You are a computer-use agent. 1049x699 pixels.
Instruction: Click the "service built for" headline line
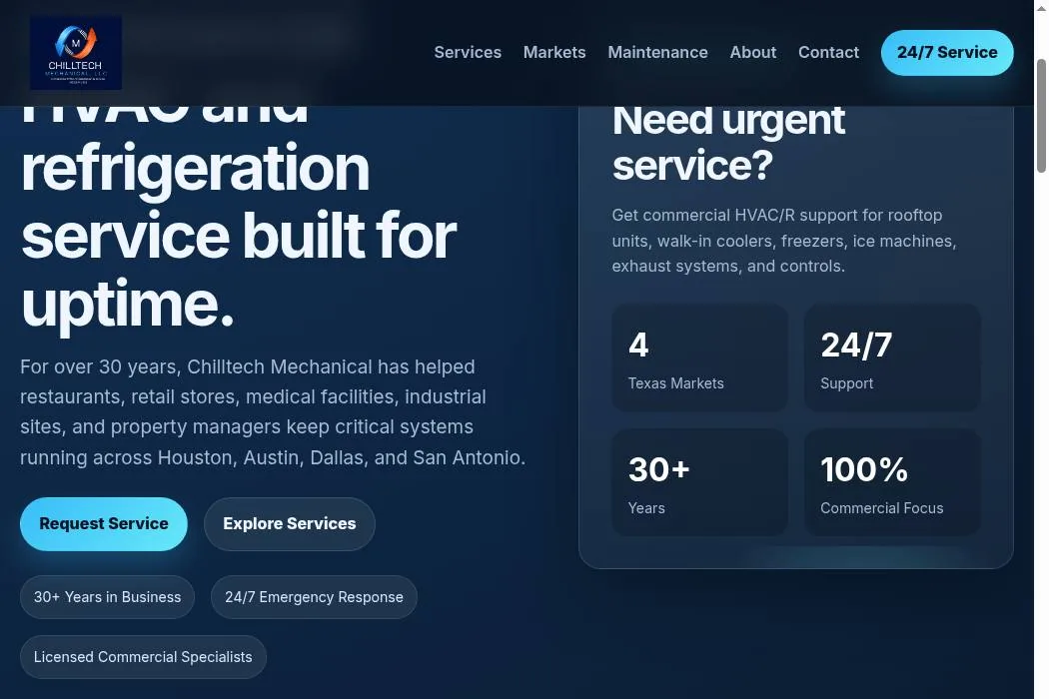238,236
